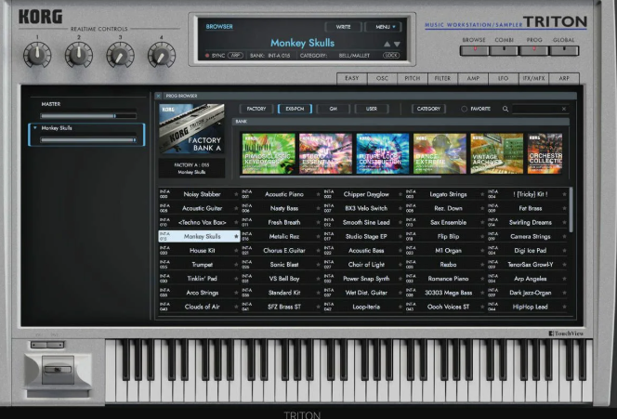Favorite the Digi Ice Pad program

pyautogui.click(x=564, y=251)
